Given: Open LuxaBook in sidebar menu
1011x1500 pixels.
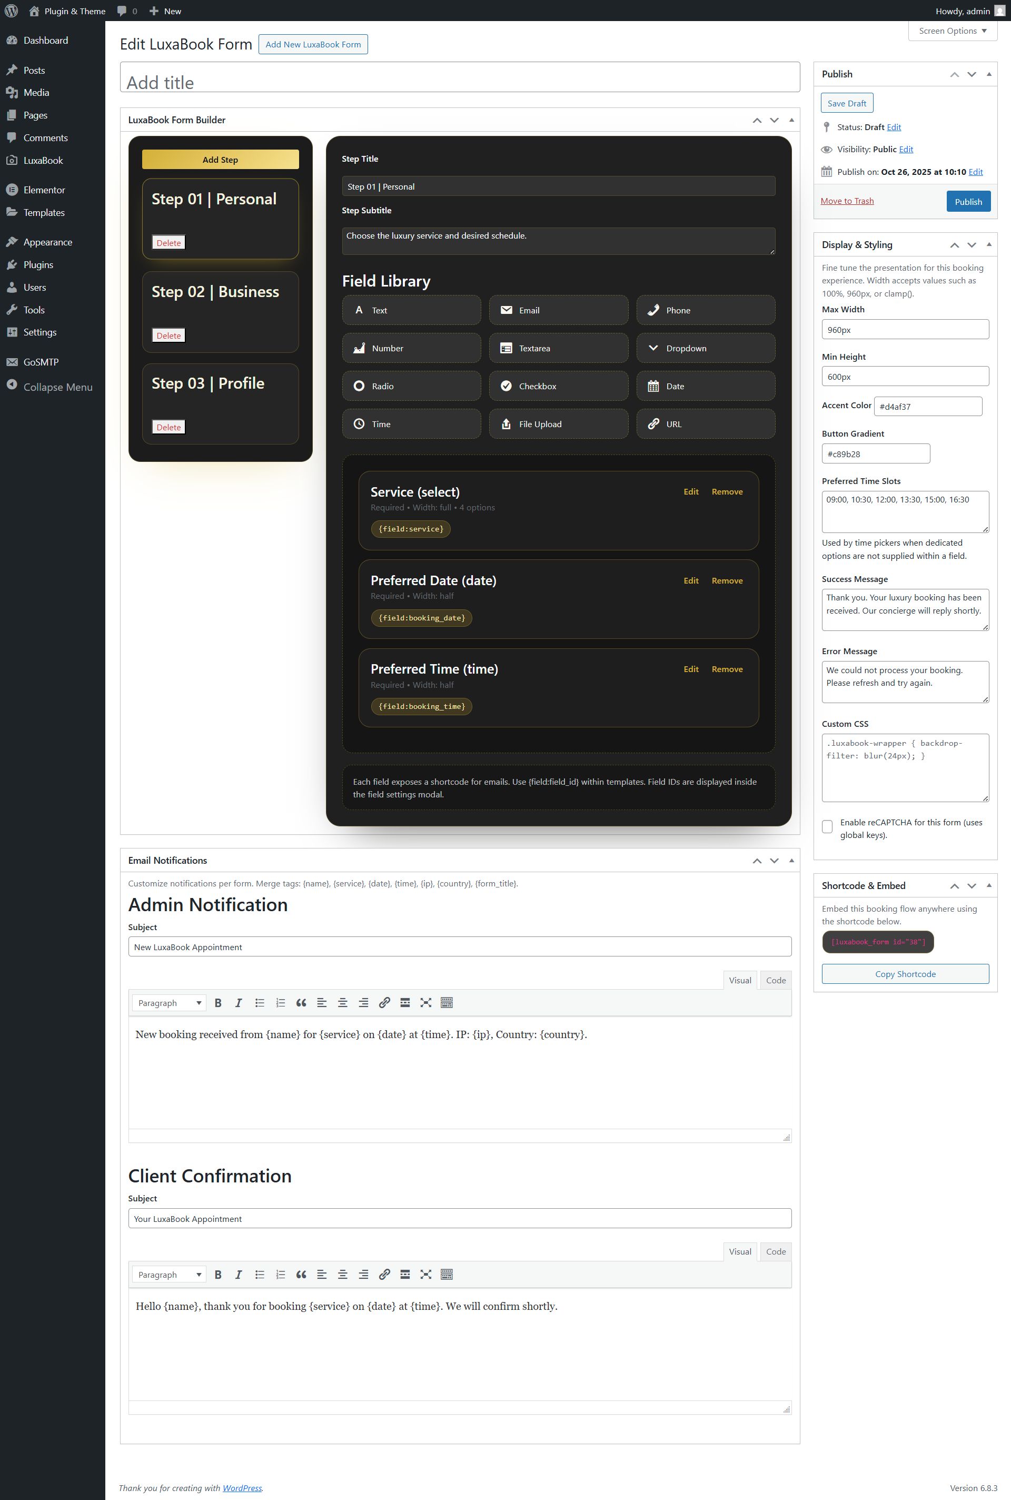Looking at the screenshot, I should click(43, 160).
